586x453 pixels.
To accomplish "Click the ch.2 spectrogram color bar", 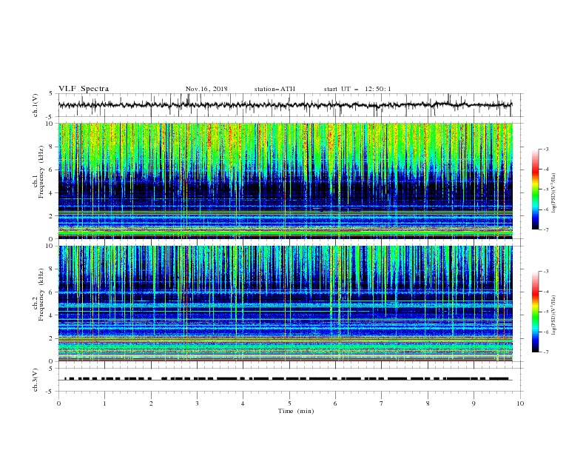I will point(535,312).
